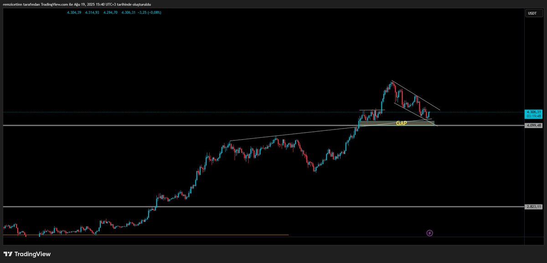Click the open value 4.304,39

click(x=74, y=12)
